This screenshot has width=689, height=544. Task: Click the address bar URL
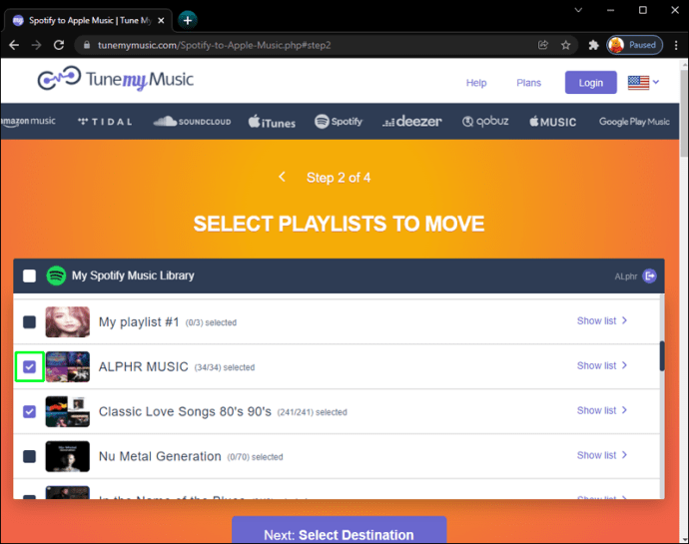click(x=214, y=45)
